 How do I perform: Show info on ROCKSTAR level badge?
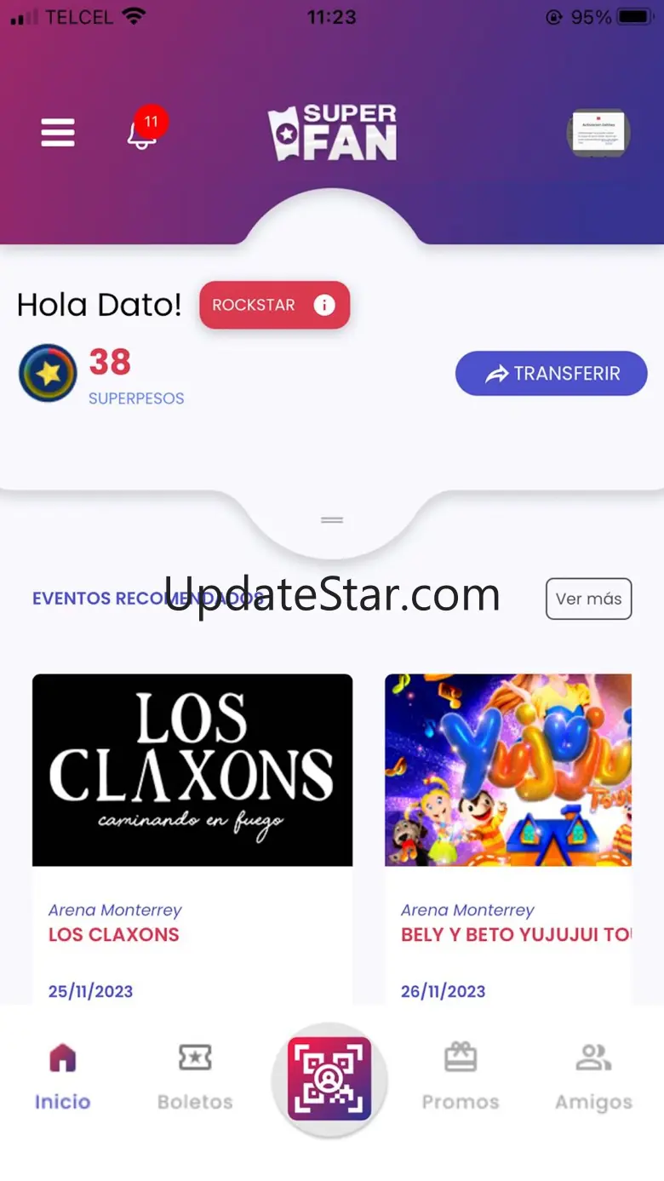[274, 305]
